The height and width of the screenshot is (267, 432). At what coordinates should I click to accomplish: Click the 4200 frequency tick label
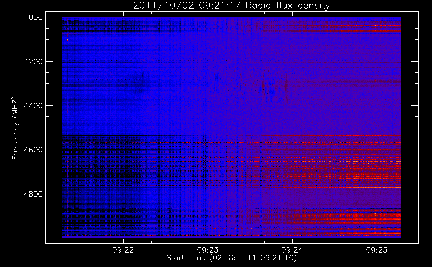coord(33,62)
